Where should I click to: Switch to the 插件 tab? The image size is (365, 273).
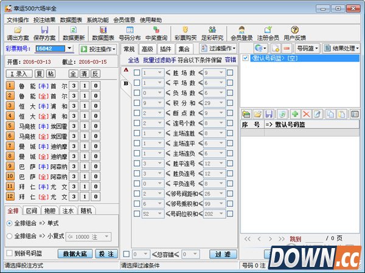click(x=165, y=49)
